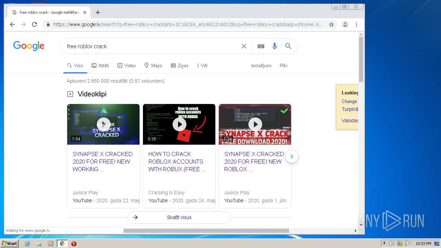Open the media player taskbar icon
Screen dimensions: 441x248
(51, 244)
